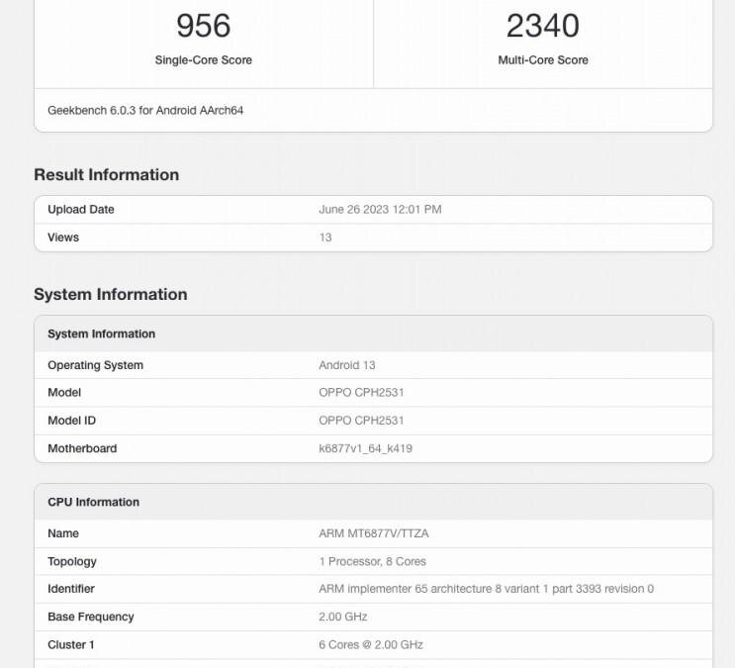735x668 pixels.
Task: Select the Multi-Core Score label
Action: tap(542, 60)
